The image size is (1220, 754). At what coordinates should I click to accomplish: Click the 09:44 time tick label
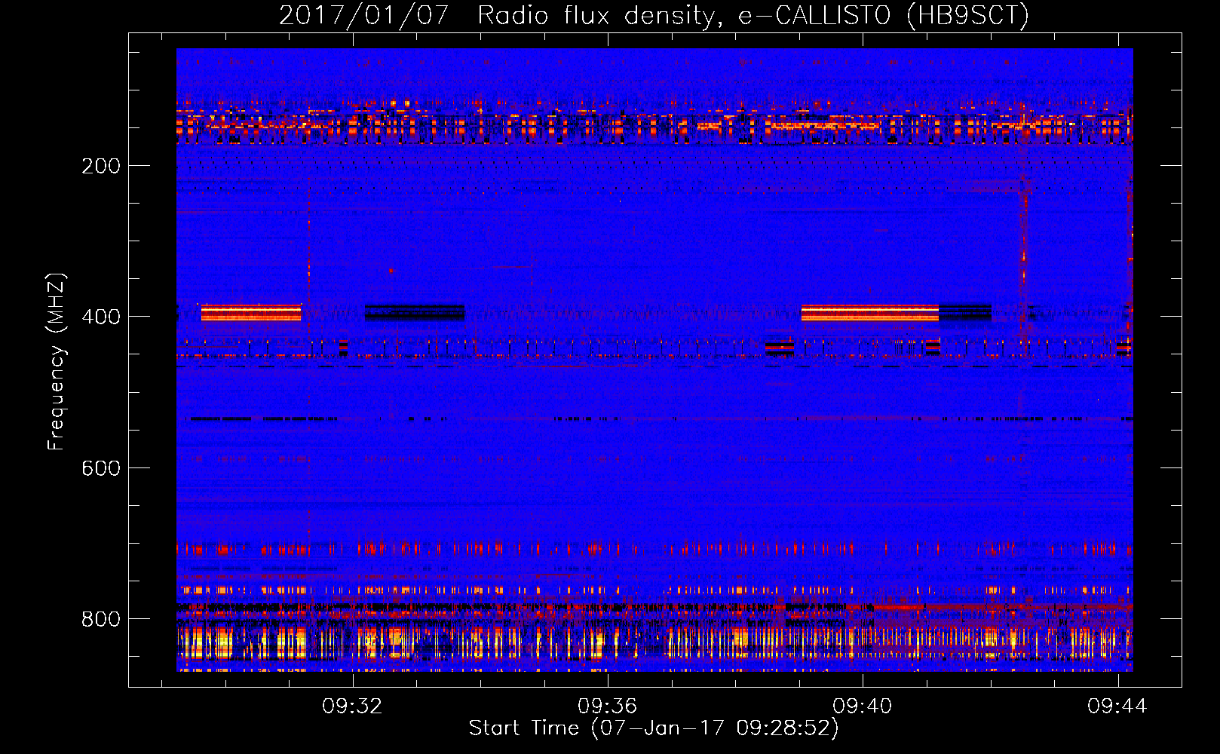[x=1117, y=706]
